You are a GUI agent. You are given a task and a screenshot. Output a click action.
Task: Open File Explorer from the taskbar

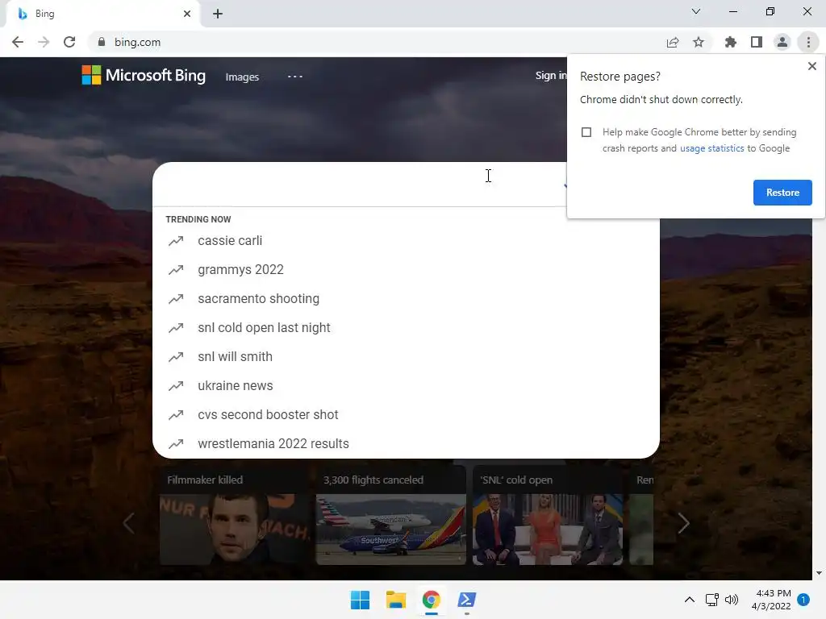click(x=395, y=600)
